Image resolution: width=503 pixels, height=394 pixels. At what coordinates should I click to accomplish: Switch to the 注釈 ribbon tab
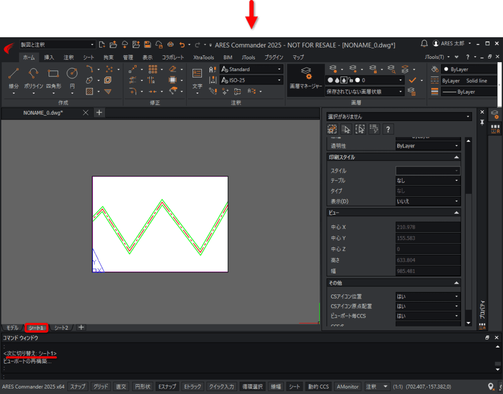pos(69,57)
